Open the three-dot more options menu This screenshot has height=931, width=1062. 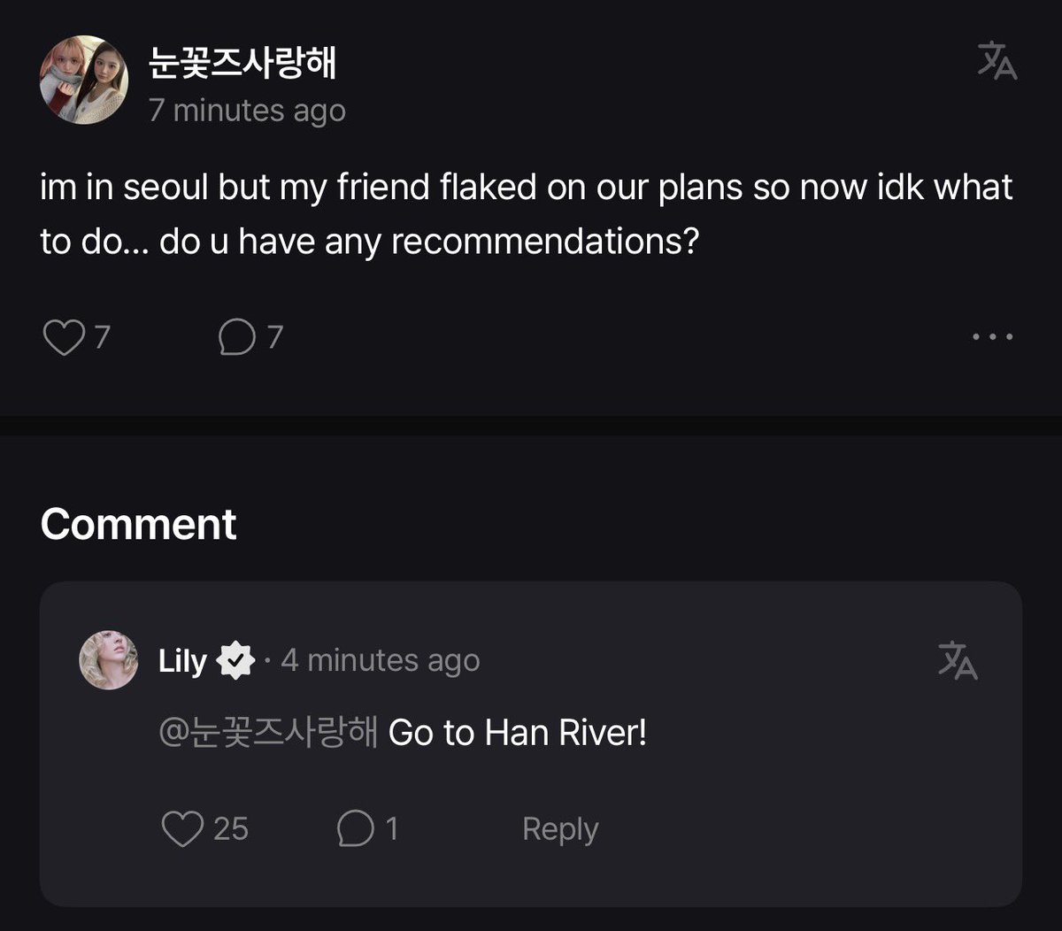pyautogui.click(x=992, y=337)
